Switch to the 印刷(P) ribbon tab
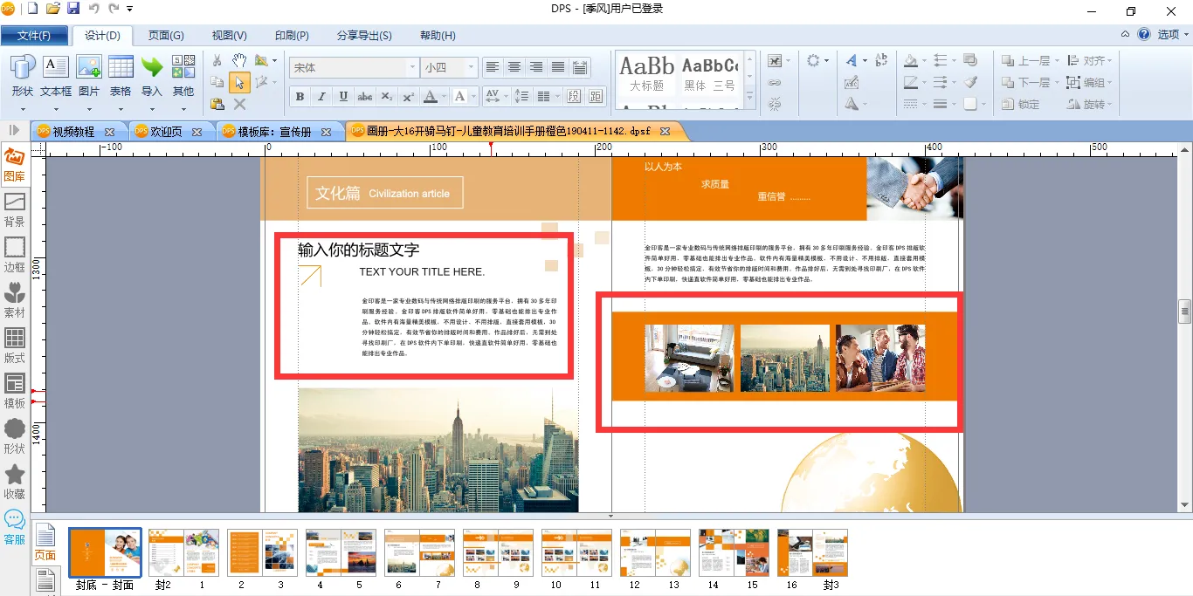The height and width of the screenshot is (596, 1193). pyautogui.click(x=293, y=36)
